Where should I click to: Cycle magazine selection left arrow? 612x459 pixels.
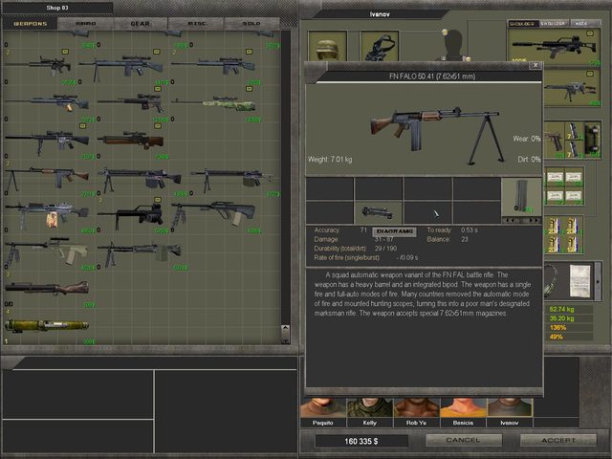510,221
